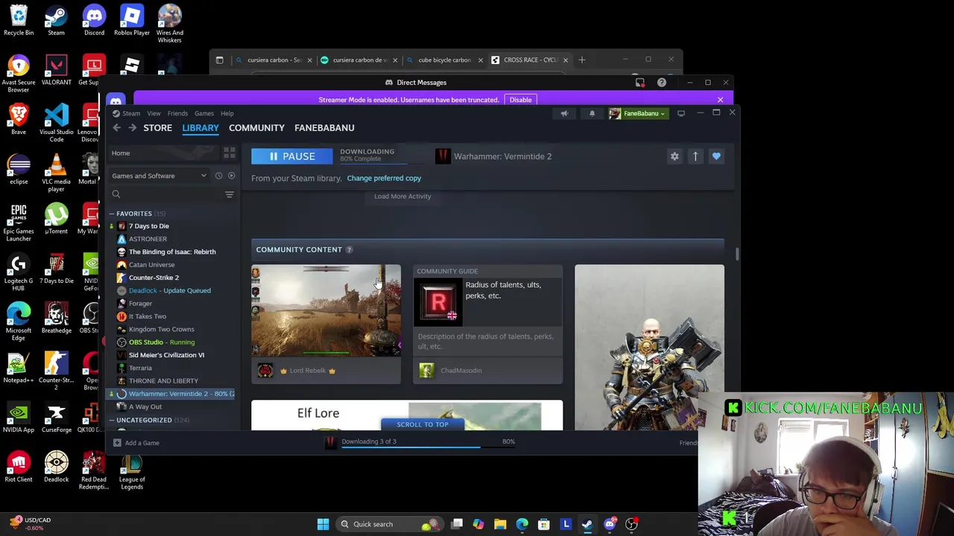Click Load More Activity button
The height and width of the screenshot is (536, 954).
402,197
